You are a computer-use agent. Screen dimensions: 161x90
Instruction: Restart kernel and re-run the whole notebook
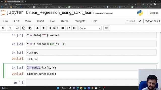tap(74, 28)
